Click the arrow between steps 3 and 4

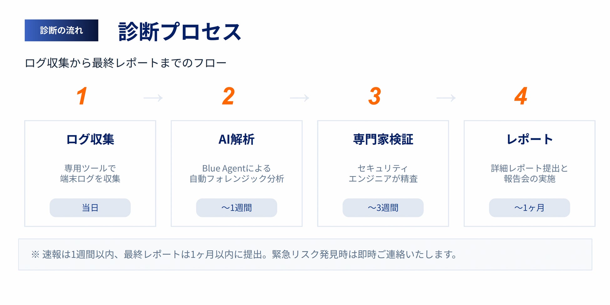(x=446, y=98)
